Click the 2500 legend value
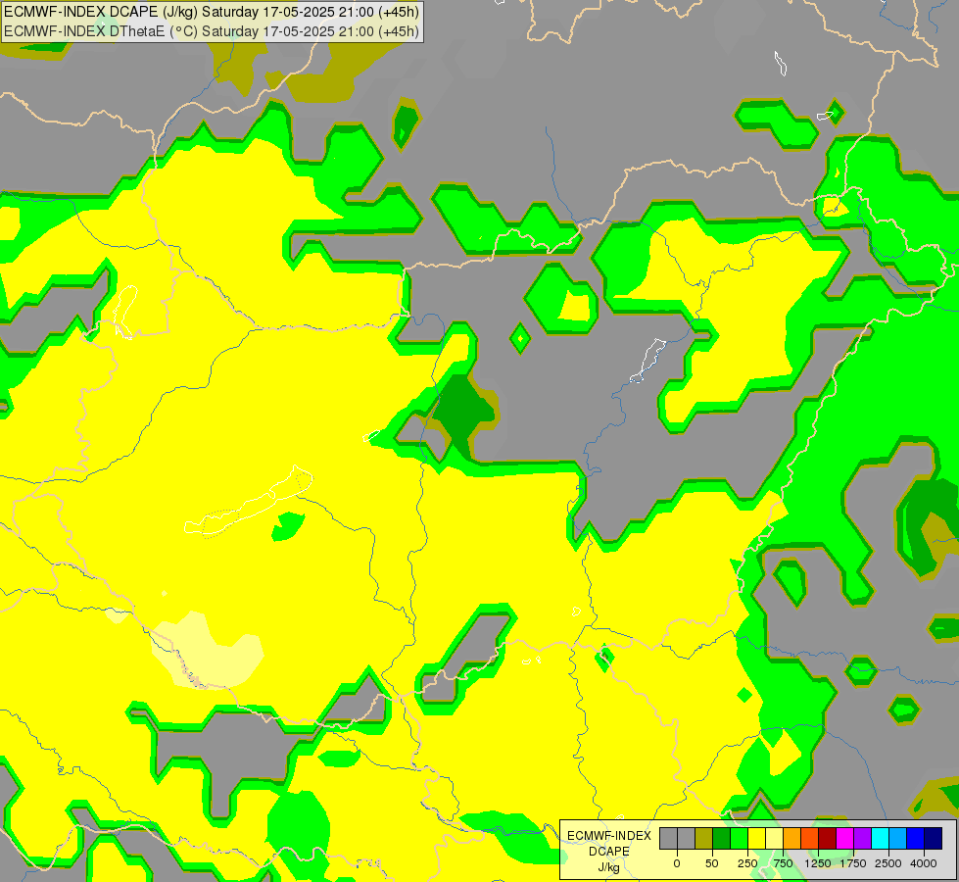959x882 pixels. click(888, 863)
